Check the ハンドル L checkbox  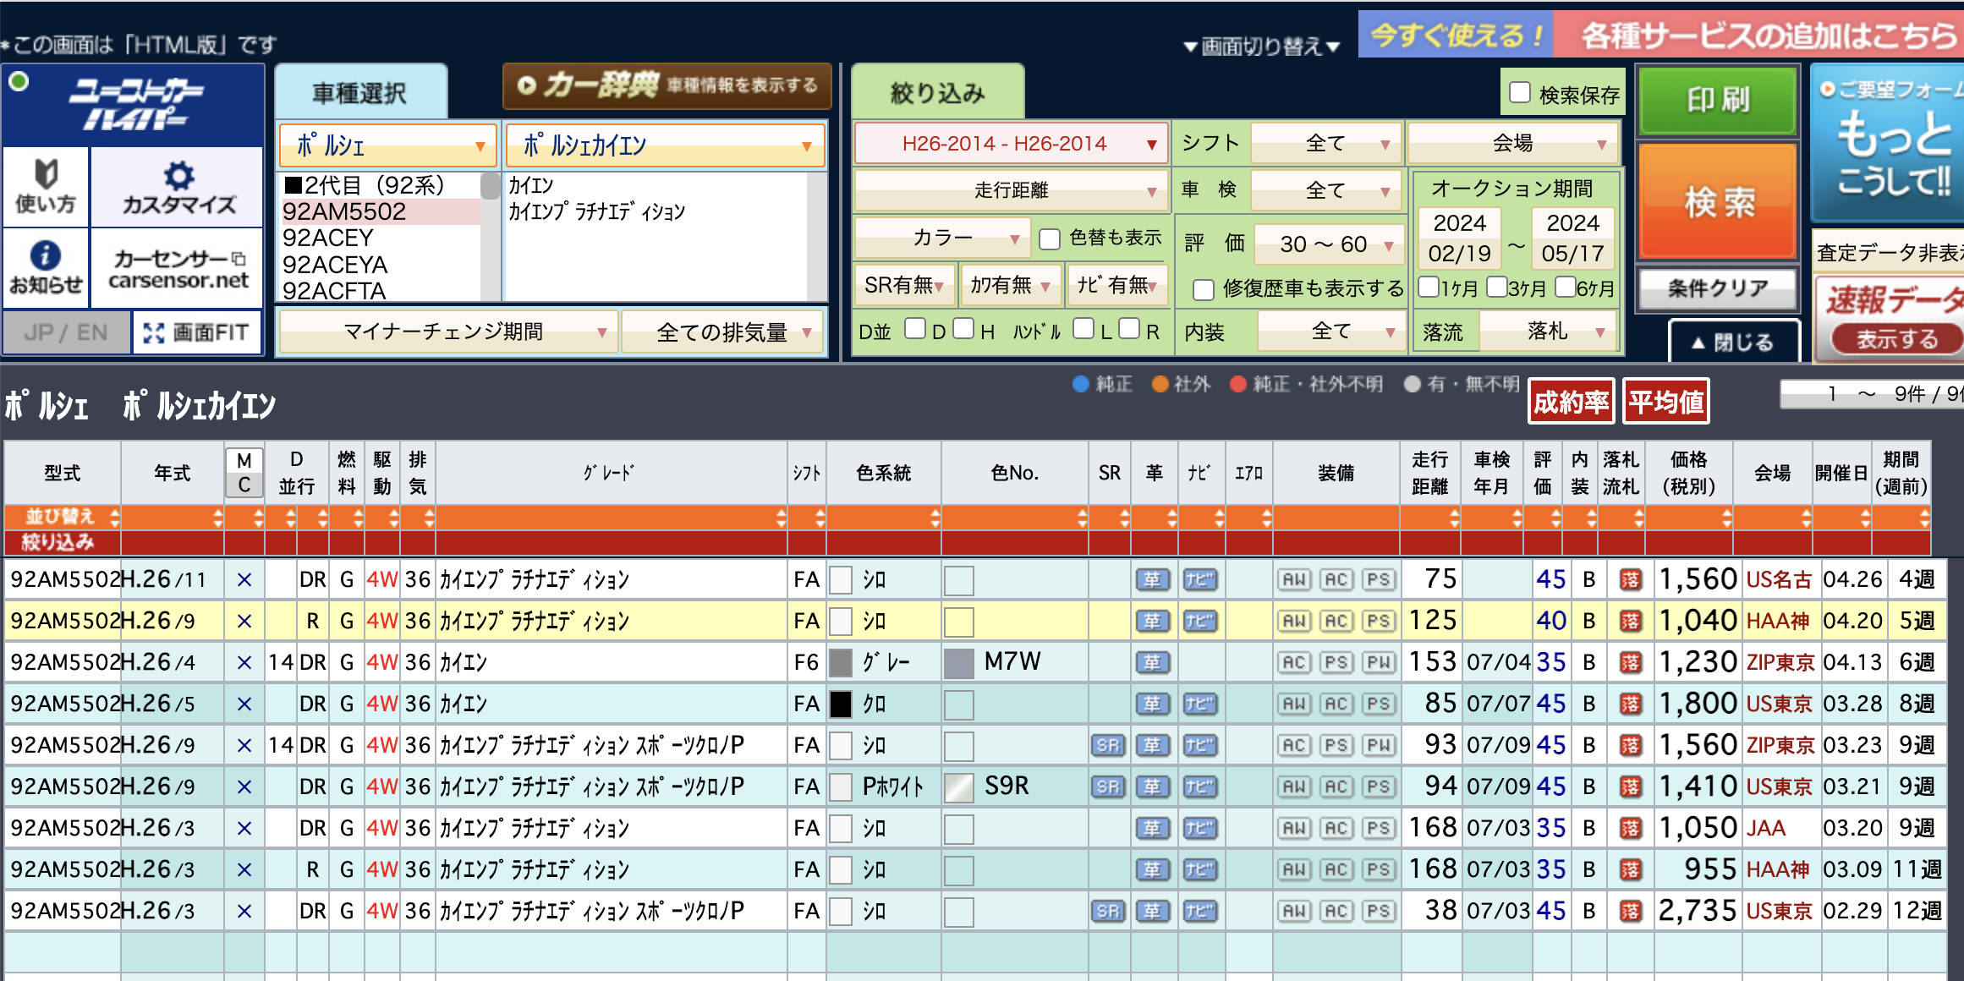click(1083, 328)
